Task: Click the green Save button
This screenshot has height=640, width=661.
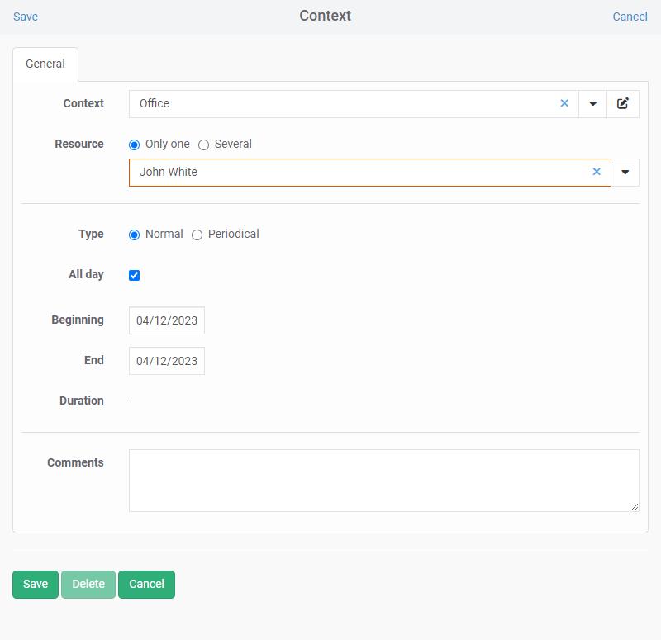Action: click(x=36, y=584)
